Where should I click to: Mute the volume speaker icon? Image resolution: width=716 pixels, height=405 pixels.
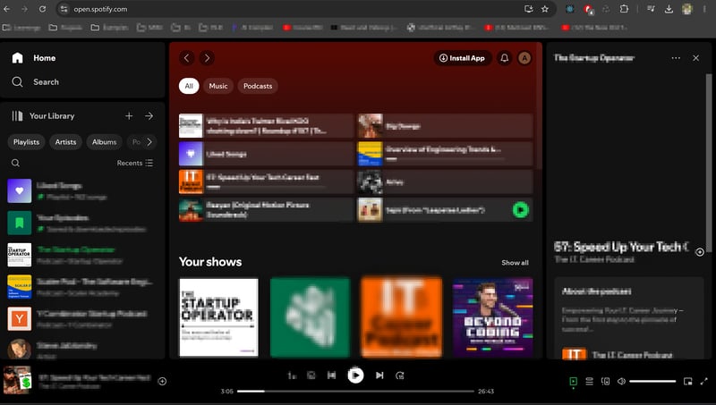[x=621, y=382]
